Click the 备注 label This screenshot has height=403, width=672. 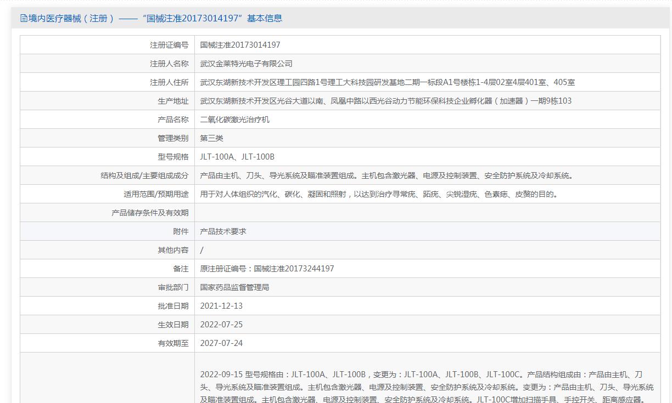coord(181,269)
